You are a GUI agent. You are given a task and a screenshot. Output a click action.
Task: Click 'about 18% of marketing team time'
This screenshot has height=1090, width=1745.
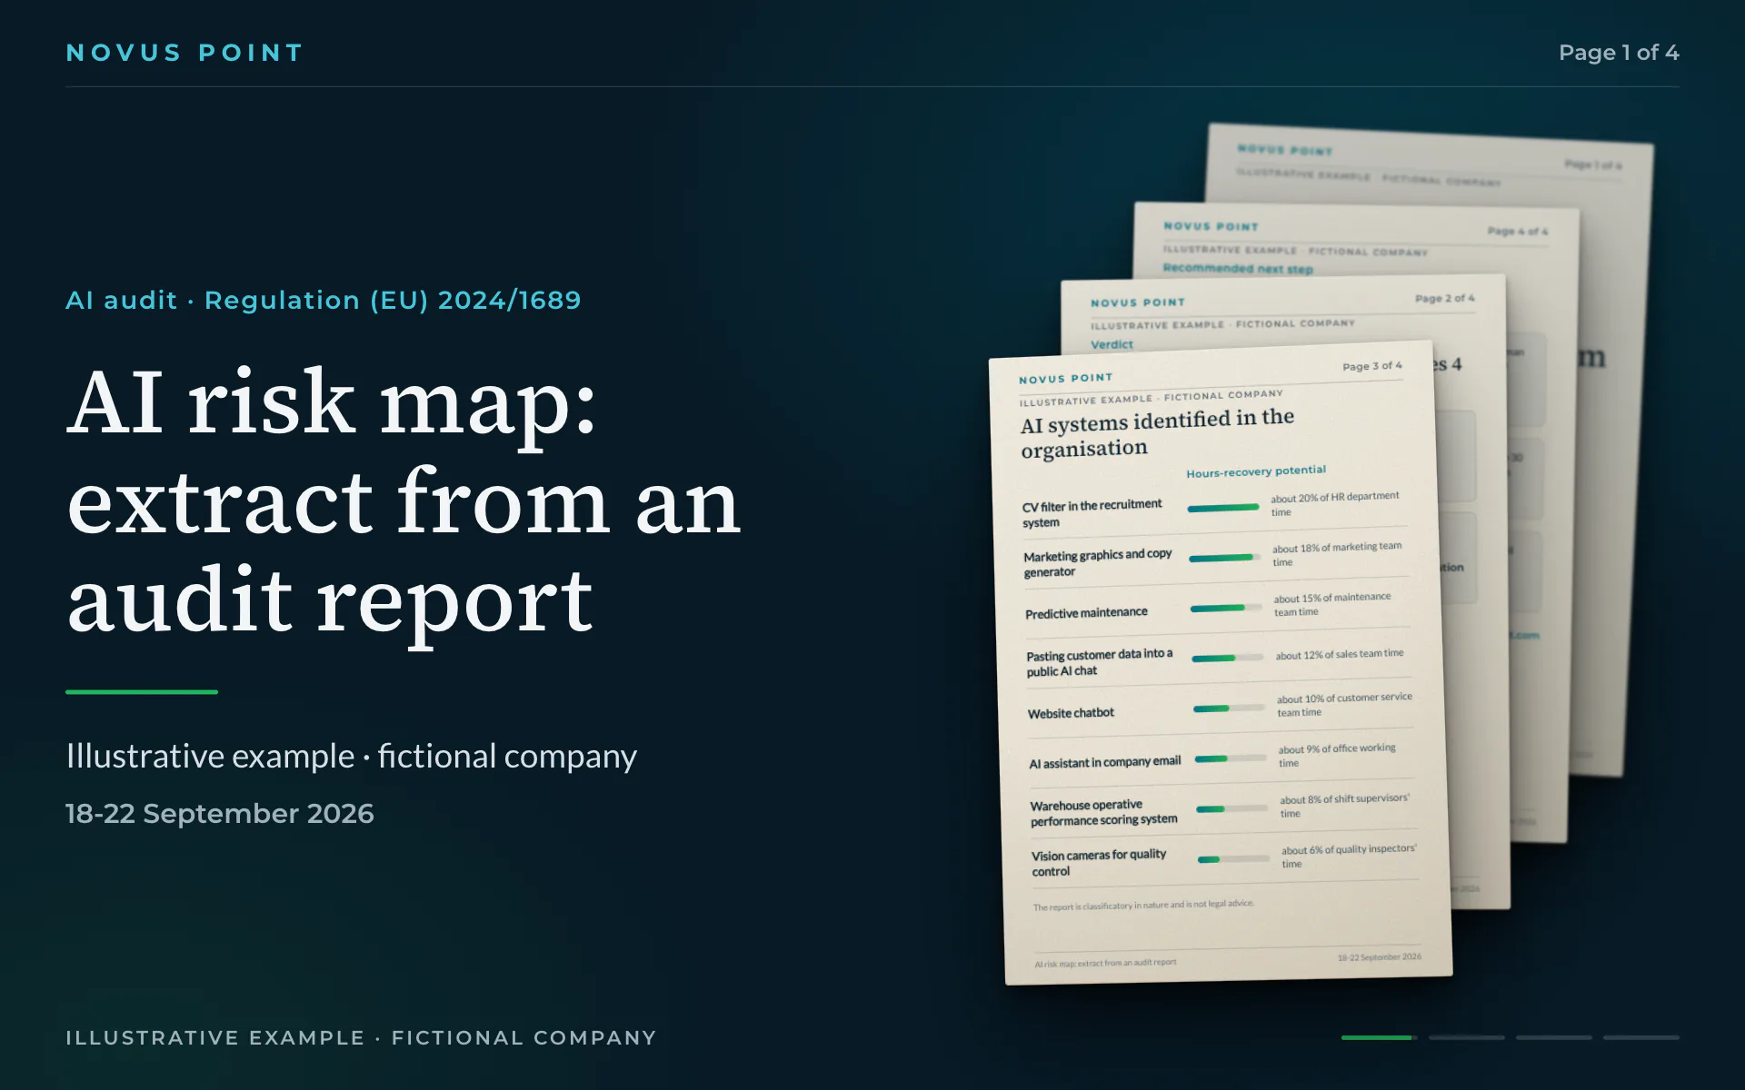[x=1336, y=554]
